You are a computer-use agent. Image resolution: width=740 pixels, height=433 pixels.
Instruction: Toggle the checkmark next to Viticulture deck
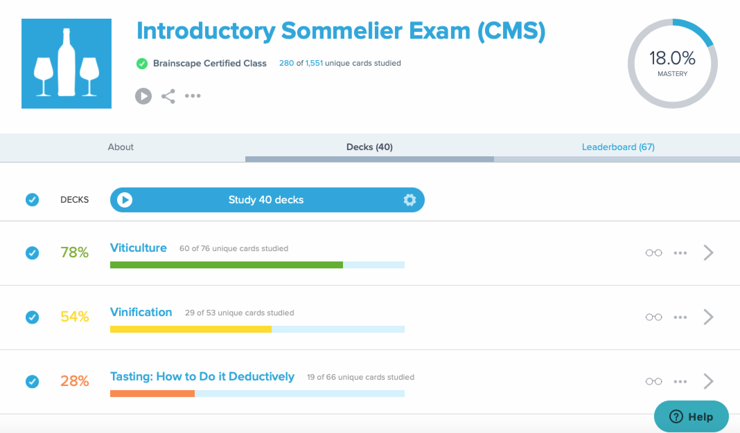tap(32, 253)
